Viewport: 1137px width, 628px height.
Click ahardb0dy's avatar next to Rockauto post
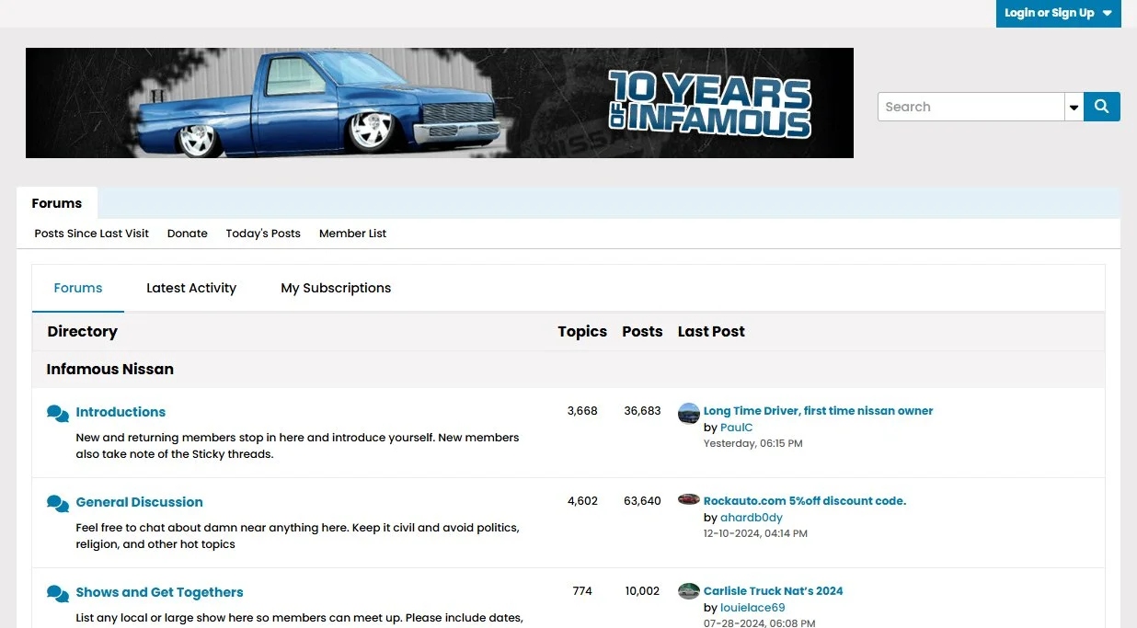tap(689, 499)
